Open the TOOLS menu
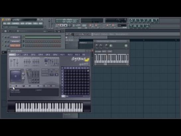This screenshot has width=181, height=136. pyautogui.click(x=36, y=24)
